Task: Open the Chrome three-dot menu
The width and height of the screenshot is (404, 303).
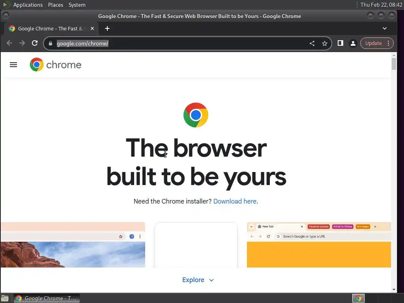Action: click(x=388, y=43)
